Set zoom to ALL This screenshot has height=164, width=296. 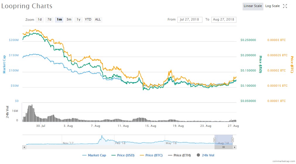point(98,19)
